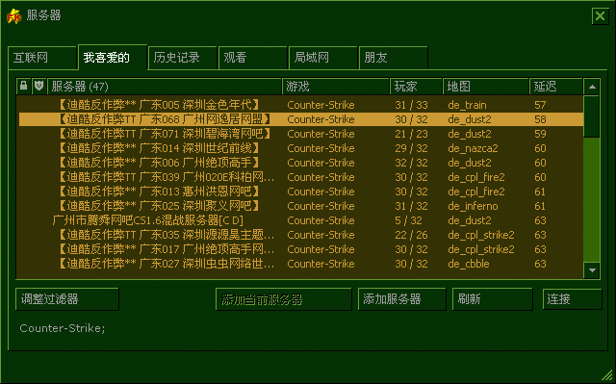Sort list by 延迟 column header

(556, 87)
